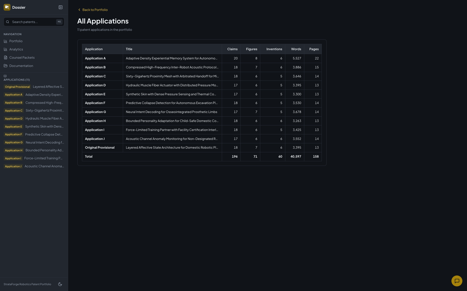This screenshot has height=291, width=467.
Task: Select Application D in sidebar list
Action: (34, 118)
